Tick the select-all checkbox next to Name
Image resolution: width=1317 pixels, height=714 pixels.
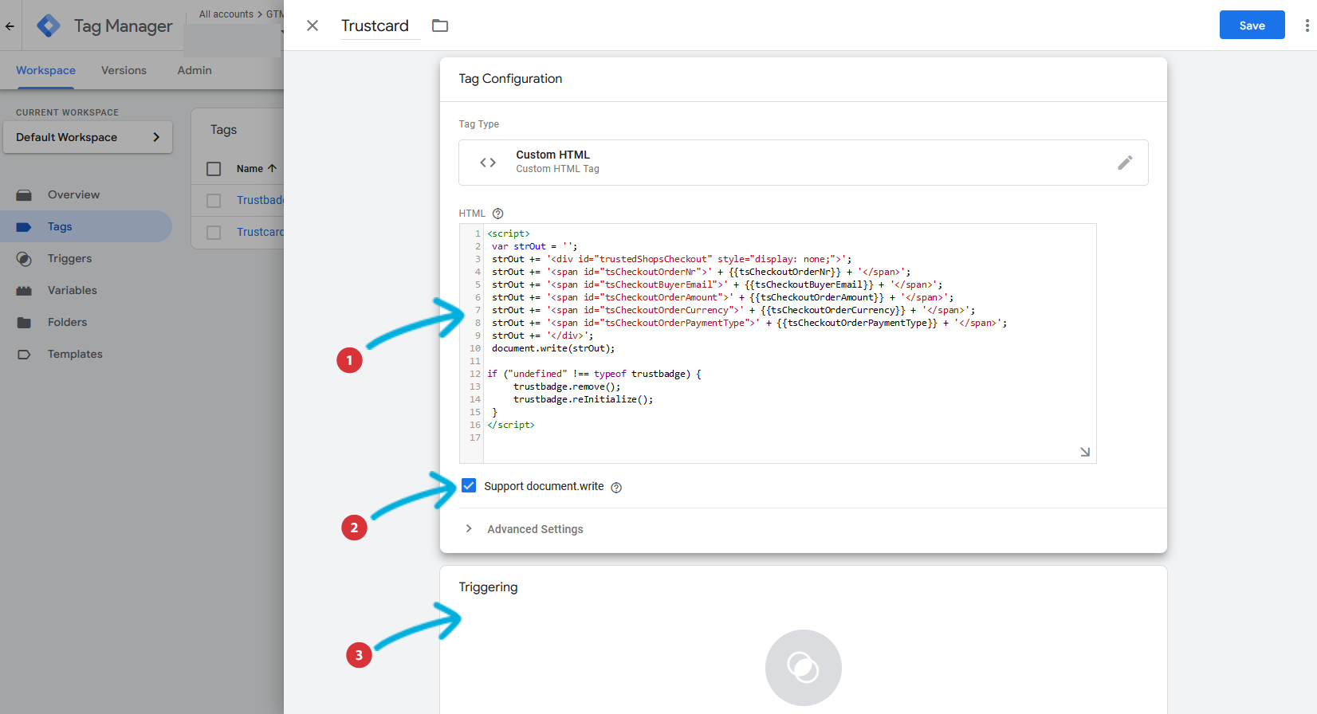pos(214,169)
